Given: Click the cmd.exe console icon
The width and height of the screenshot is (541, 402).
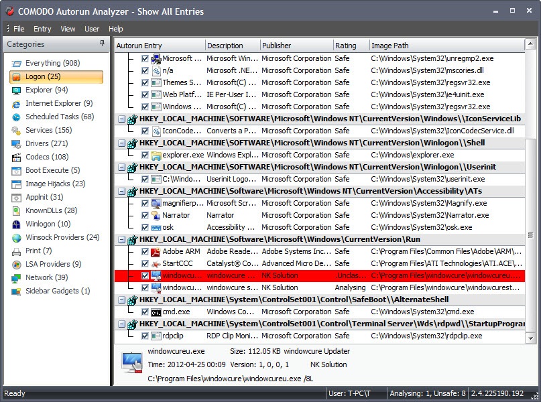Looking at the screenshot, I should pyautogui.click(x=156, y=312).
